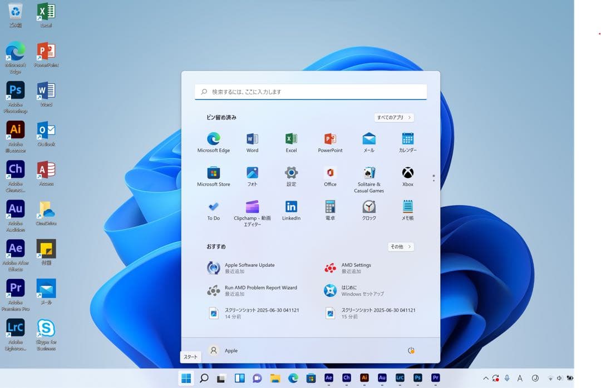Click the Adobe After Effects taskbar icon
The image size is (601, 388).
(x=328, y=378)
